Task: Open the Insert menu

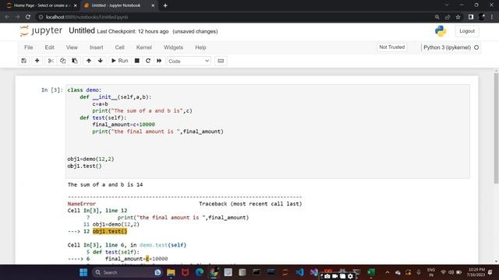Action: coord(97,47)
